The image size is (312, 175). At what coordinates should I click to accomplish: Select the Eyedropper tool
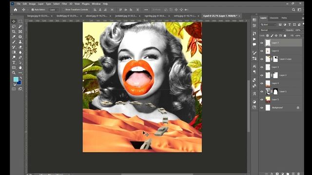coord(14,37)
